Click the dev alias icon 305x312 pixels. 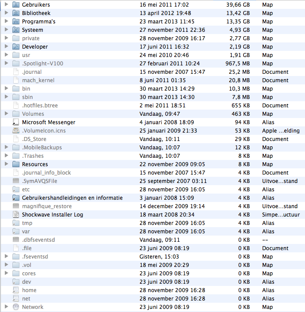tap(16, 282)
